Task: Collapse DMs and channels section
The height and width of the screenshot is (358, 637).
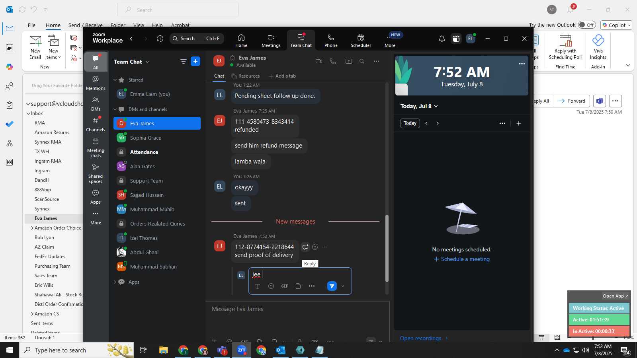Action: click(x=115, y=109)
